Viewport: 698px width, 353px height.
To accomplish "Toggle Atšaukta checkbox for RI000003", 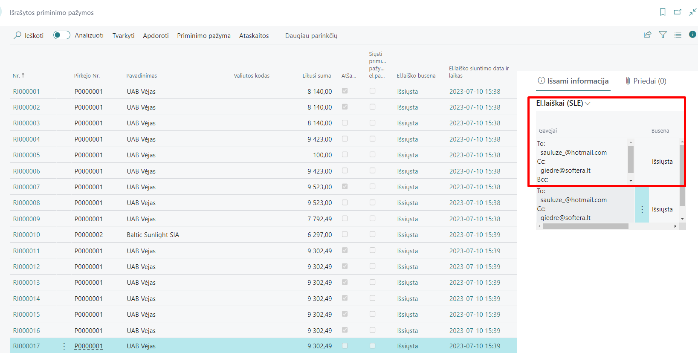I will click(345, 123).
